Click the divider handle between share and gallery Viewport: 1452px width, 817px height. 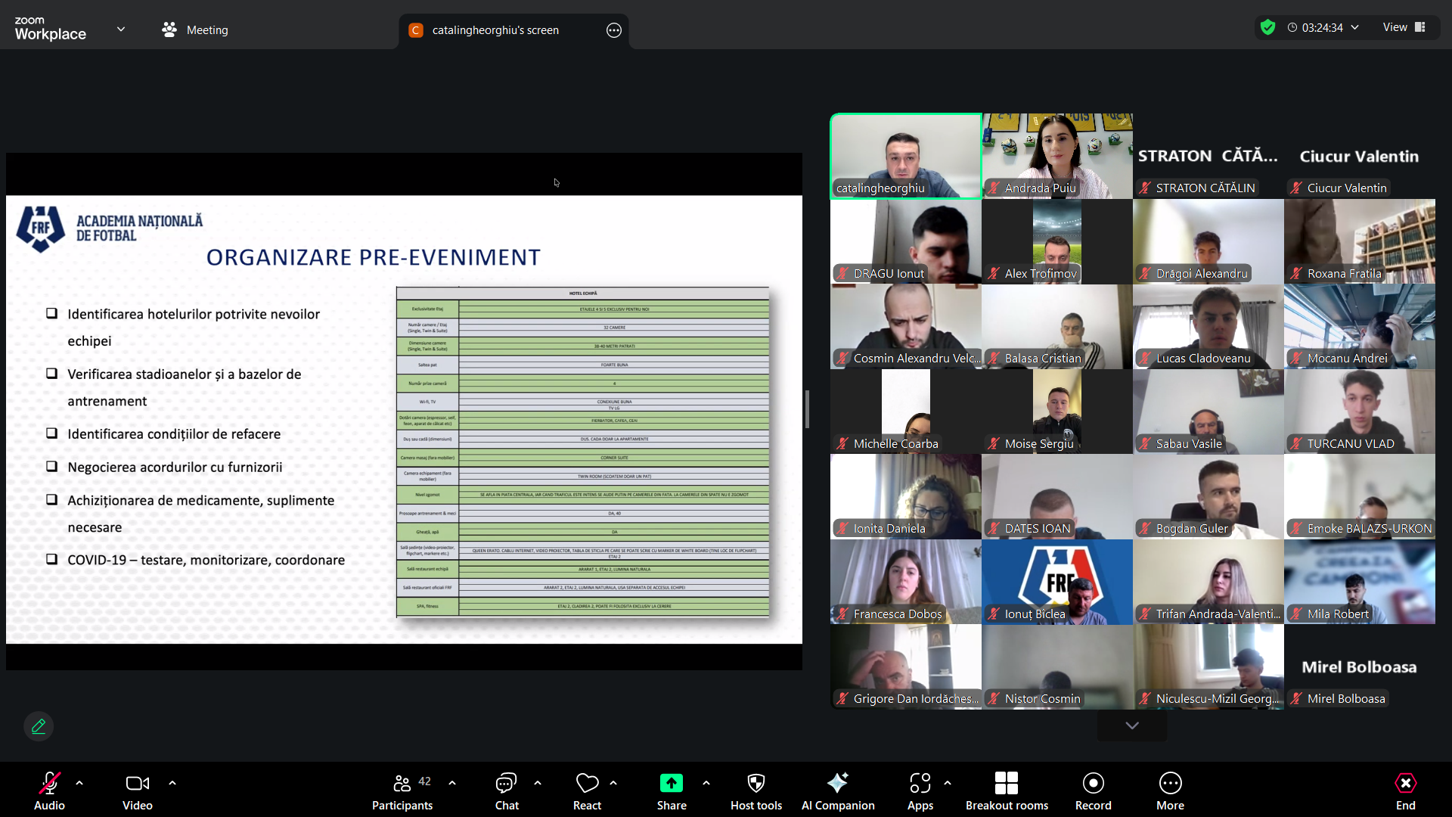(807, 409)
